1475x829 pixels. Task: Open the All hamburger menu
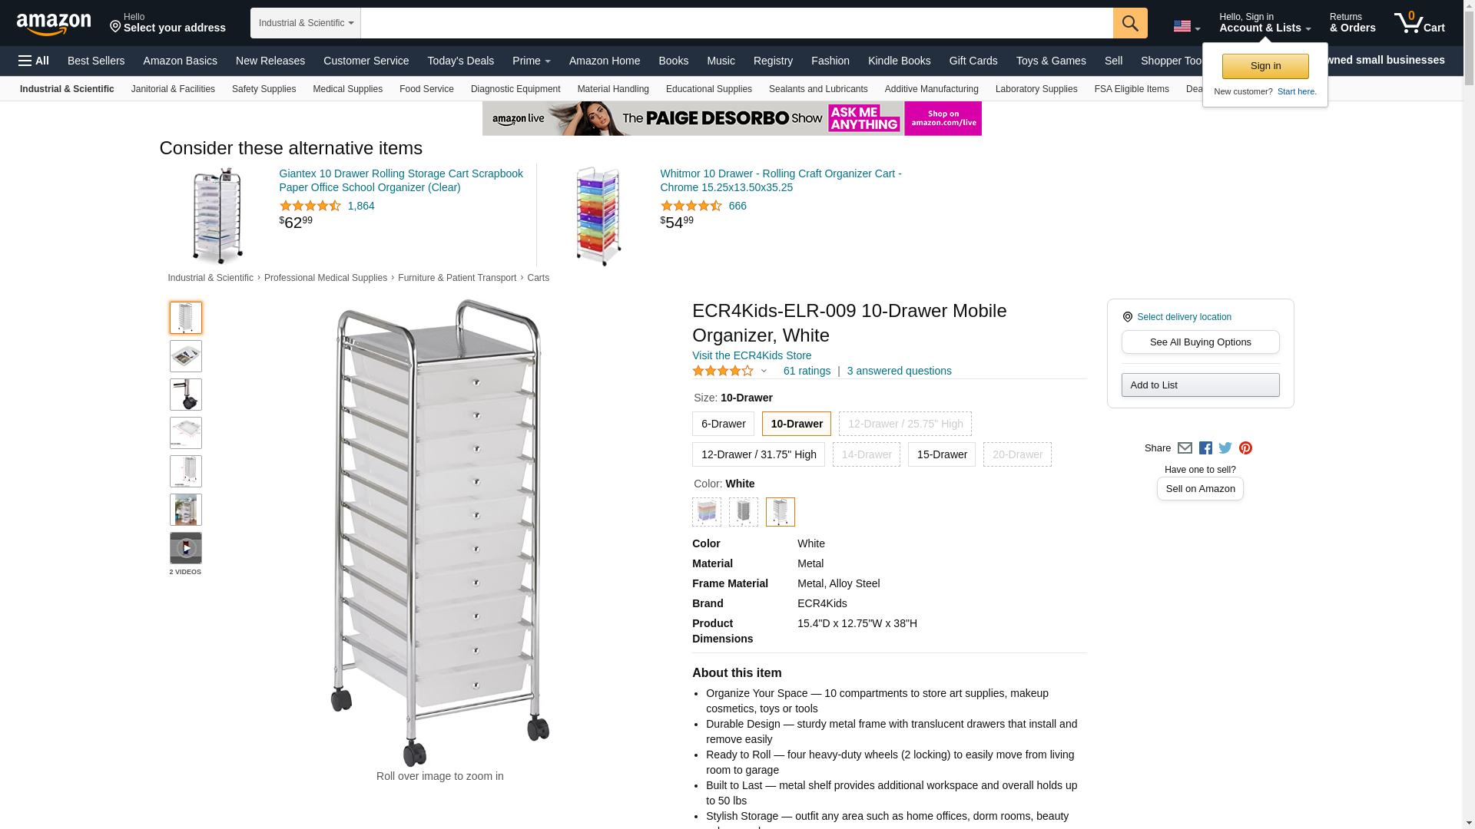coord(34,61)
